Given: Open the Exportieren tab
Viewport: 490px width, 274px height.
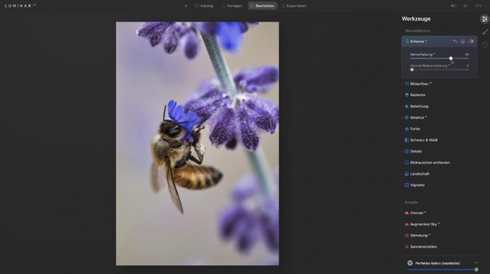Looking at the screenshot, I should click(x=294, y=6).
